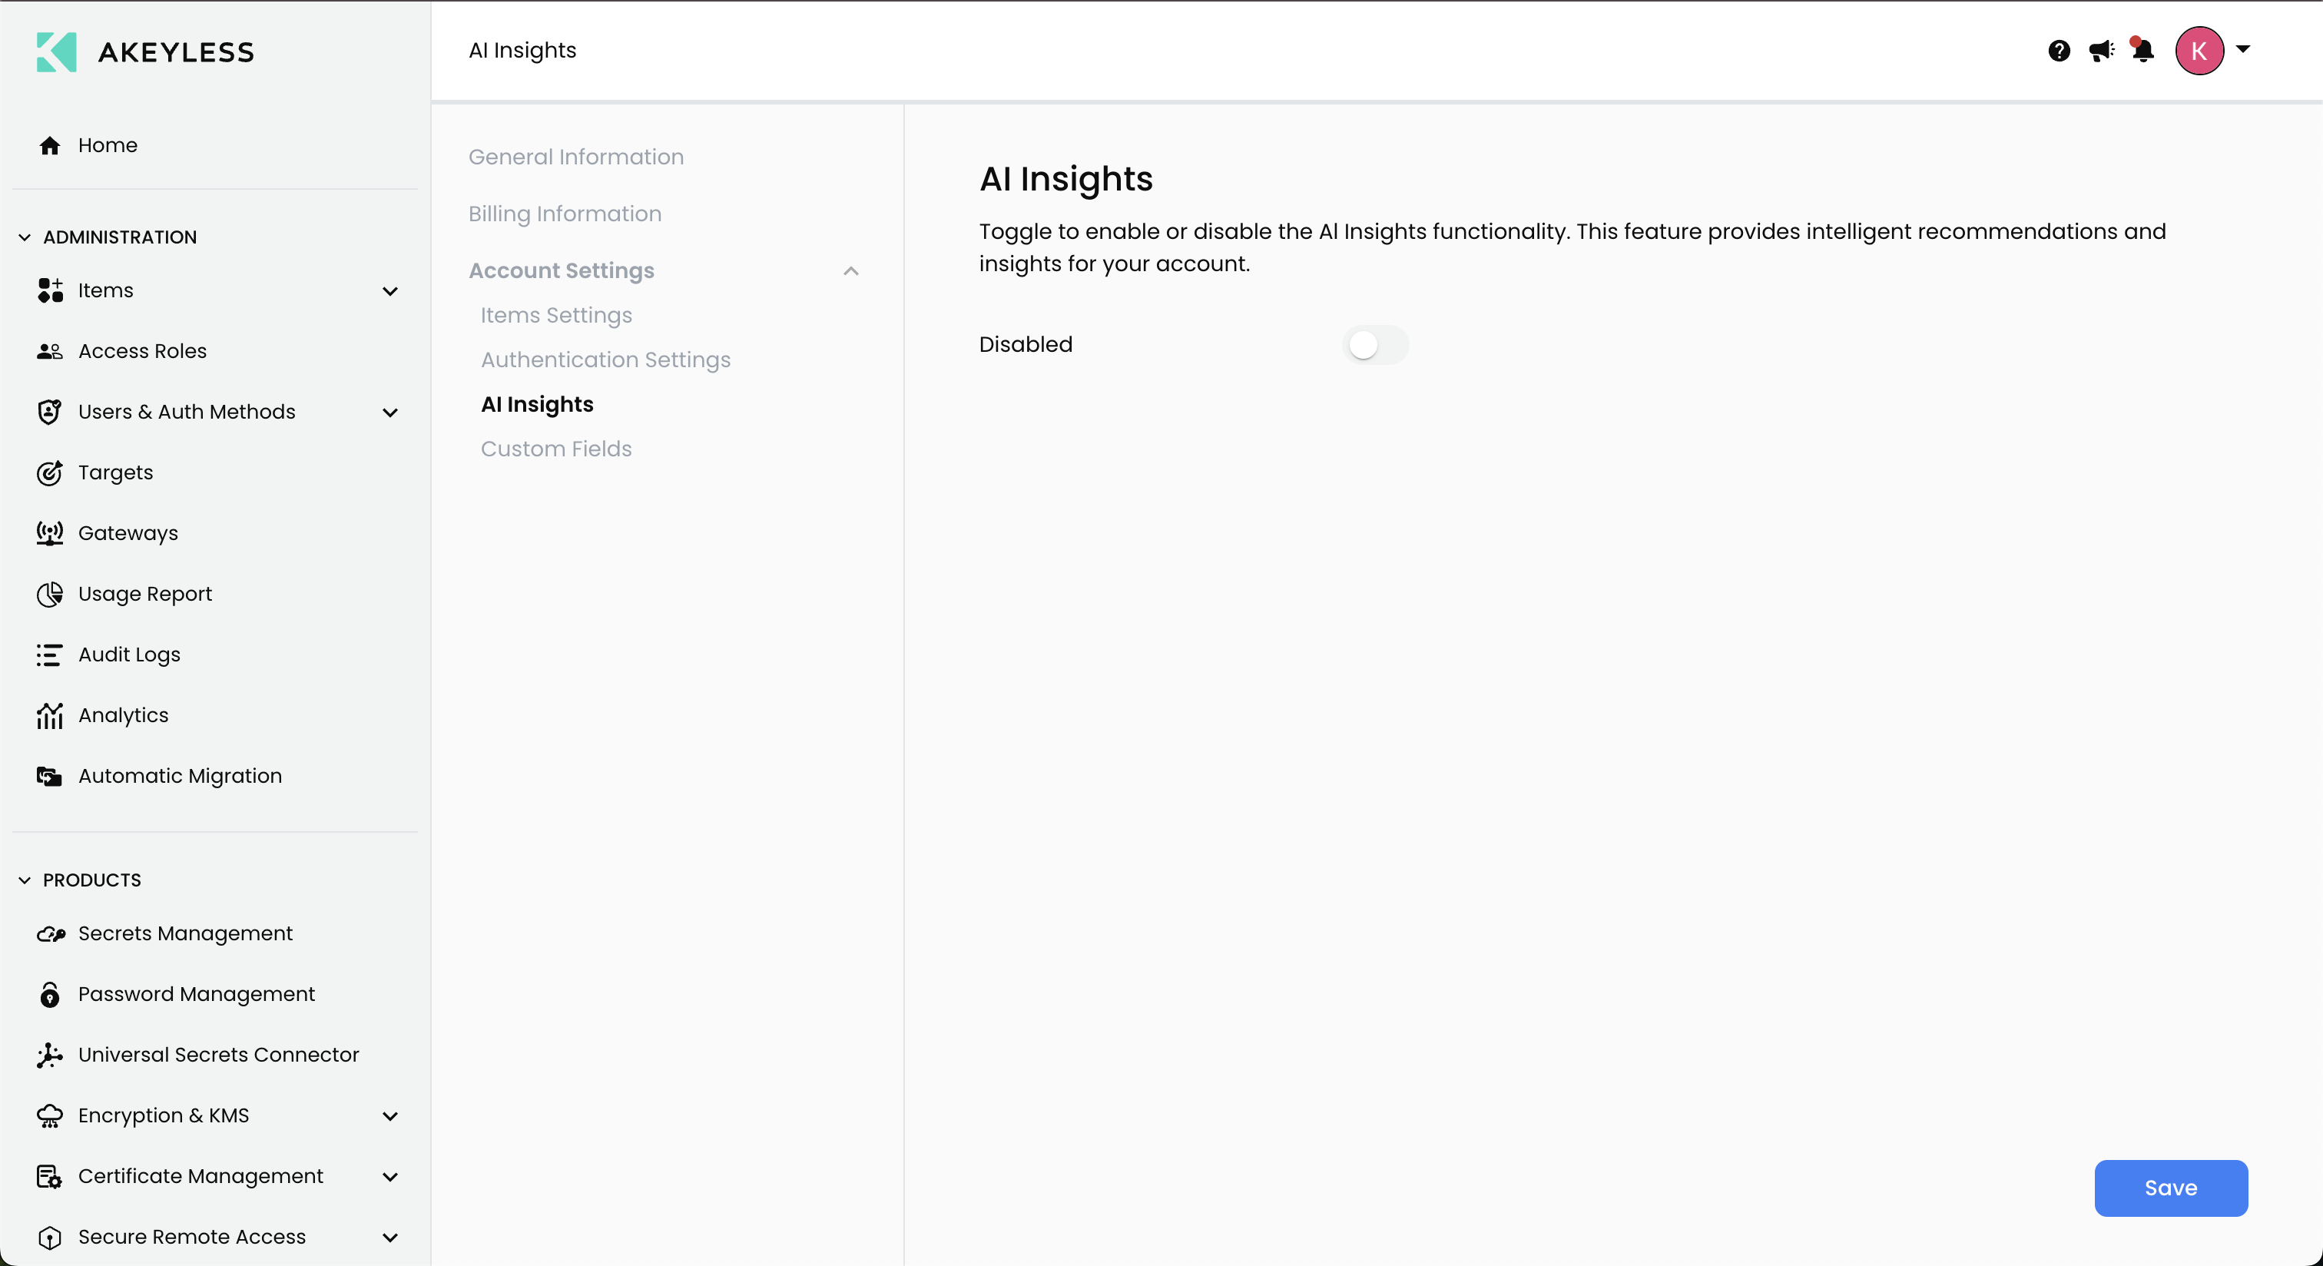Open the Usage Report pie icon

point(50,593)
